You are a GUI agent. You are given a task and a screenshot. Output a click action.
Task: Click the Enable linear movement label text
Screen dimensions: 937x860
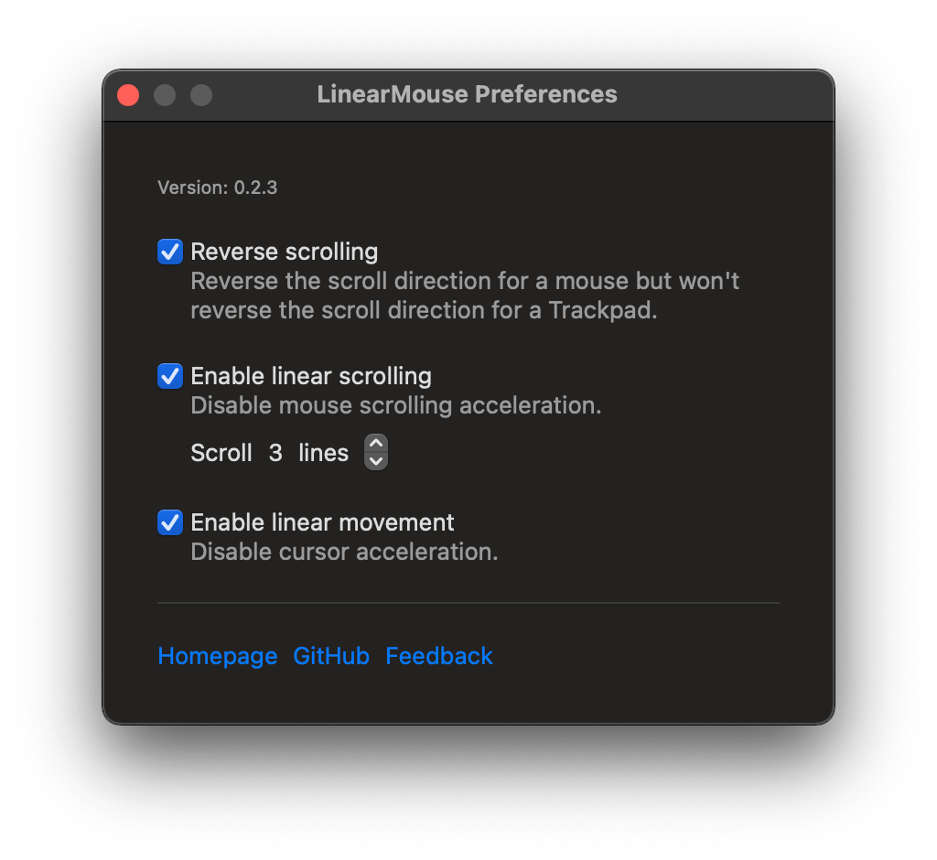(321, 522)
